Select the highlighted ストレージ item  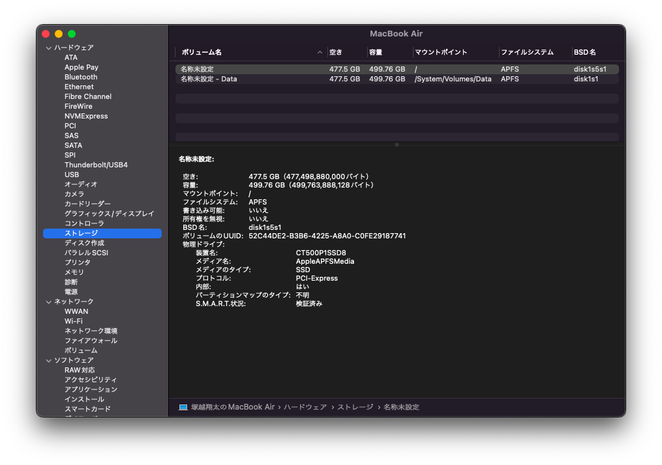coord(102,233)
